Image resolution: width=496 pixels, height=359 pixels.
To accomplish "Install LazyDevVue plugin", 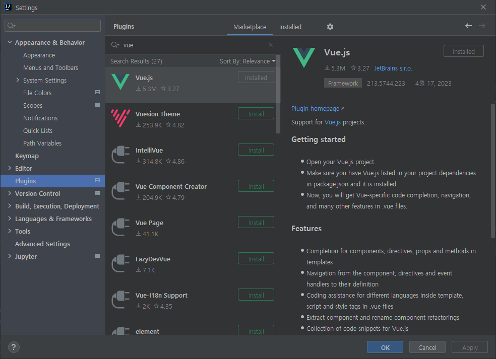I will pyautogui.click(x=256, y=259).
